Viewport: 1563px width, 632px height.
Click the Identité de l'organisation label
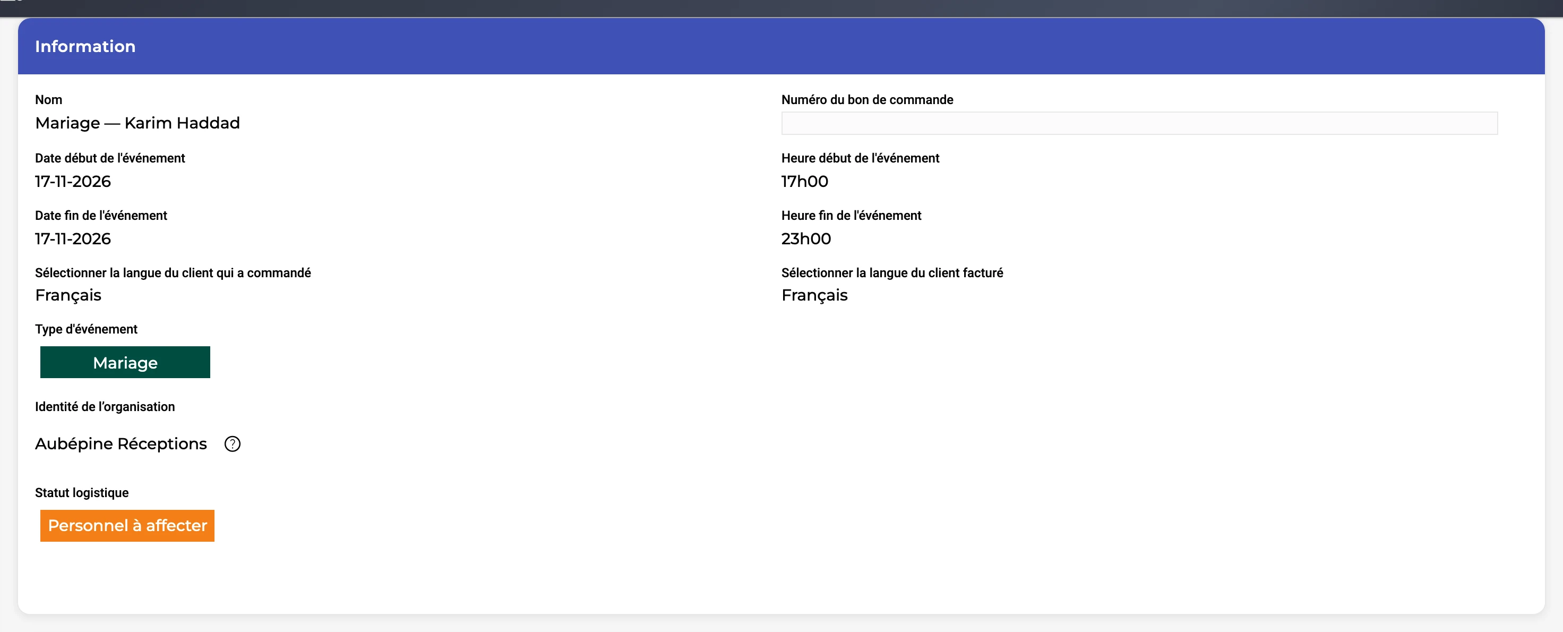tap(105, 407)
